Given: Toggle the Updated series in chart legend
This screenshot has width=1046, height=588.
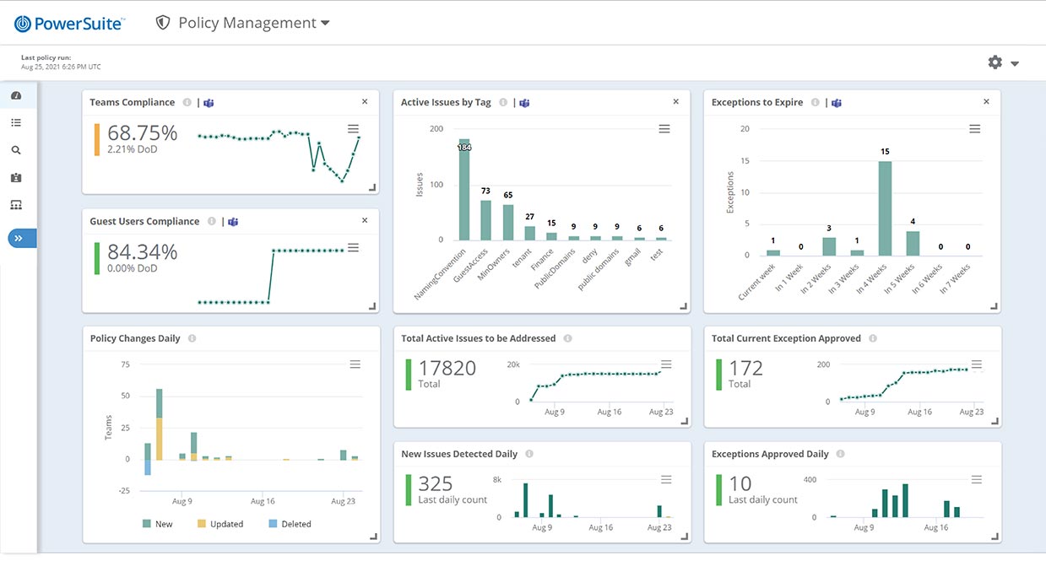Looking at the screenshot, I should [x=219, y=524].
